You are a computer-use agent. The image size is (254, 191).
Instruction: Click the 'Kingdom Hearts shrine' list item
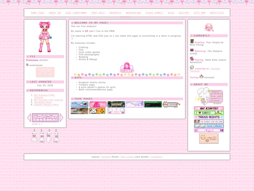[92, 83]
